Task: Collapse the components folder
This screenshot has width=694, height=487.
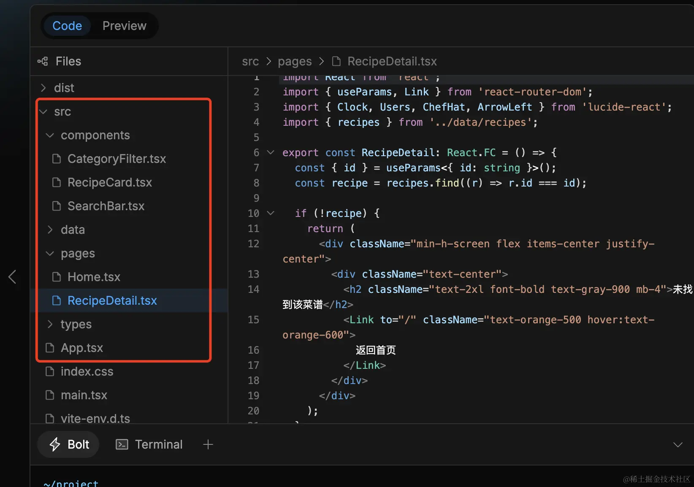Action: 49,135
